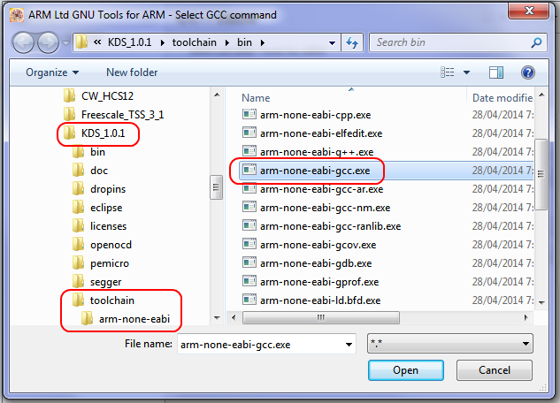
Task: Click KDS_1.0.1 in the address breadcrumb
Action: tap(130, 42)
